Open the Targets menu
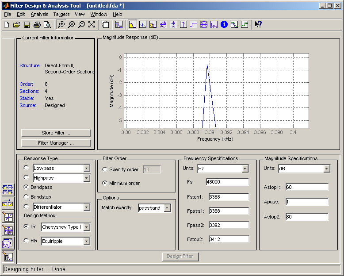The image size is (344, 276). point(61,14)
